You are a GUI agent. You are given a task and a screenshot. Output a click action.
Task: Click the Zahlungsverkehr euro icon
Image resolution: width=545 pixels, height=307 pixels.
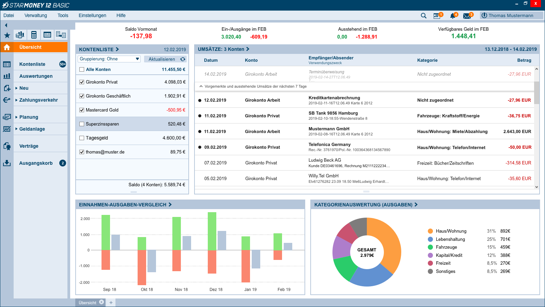coord(7,100)
